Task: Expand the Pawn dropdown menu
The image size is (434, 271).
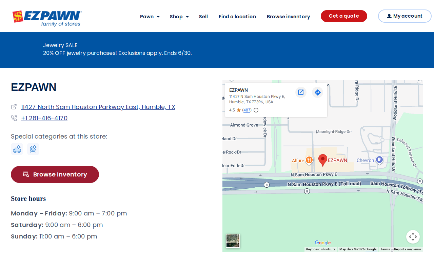Action: click(x=150, y=17)
